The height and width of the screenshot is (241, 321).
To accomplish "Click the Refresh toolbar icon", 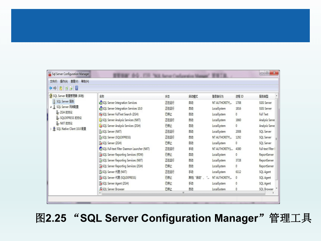I will [x=66, y=88].
